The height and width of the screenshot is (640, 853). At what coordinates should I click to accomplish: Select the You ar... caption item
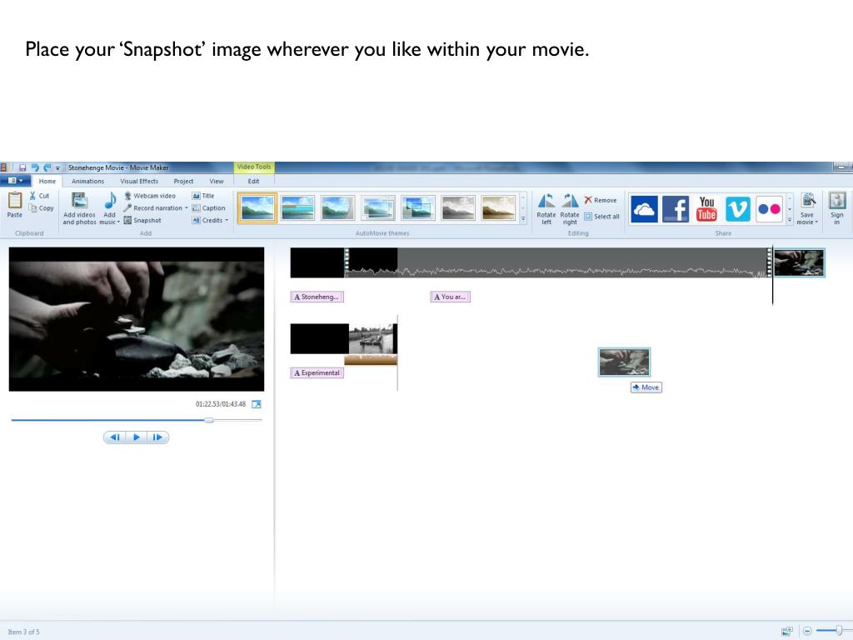[451, 297]
